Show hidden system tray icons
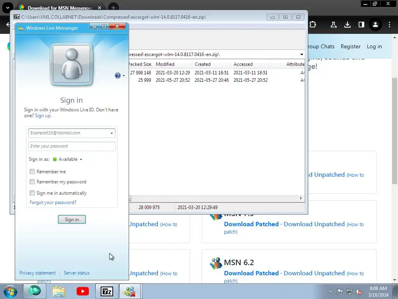 click(330, 292)
